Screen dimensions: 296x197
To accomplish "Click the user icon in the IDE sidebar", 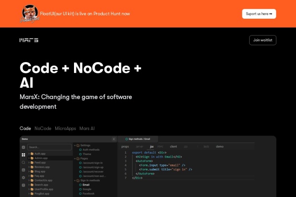I will [23, 170].
